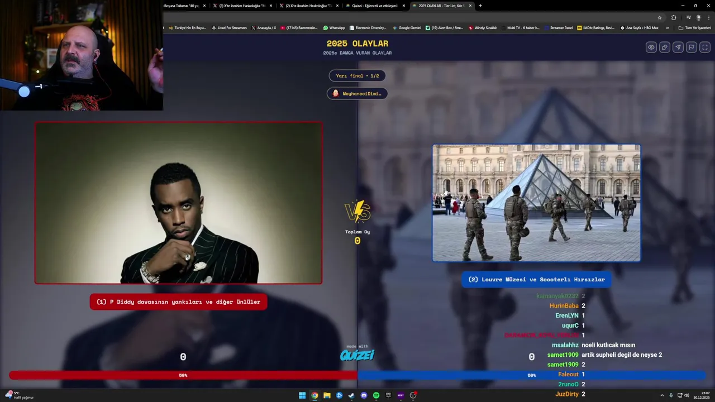Open the Alert Box / Stre... bookmark
The width and height of the screenshot is (715, 402).
point(444,27)
